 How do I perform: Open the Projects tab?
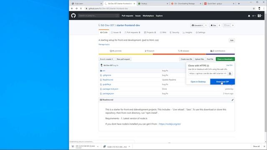click(150, 32)
